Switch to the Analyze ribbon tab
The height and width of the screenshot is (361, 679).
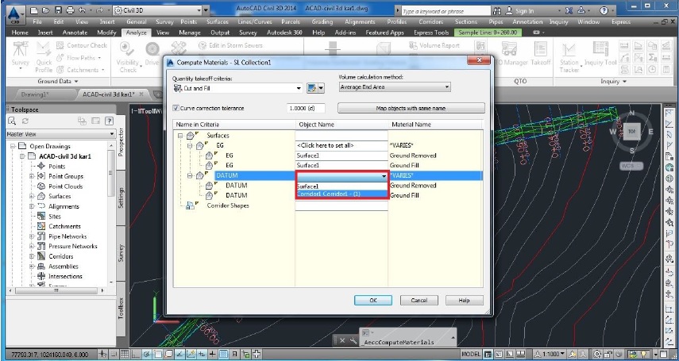136,33
